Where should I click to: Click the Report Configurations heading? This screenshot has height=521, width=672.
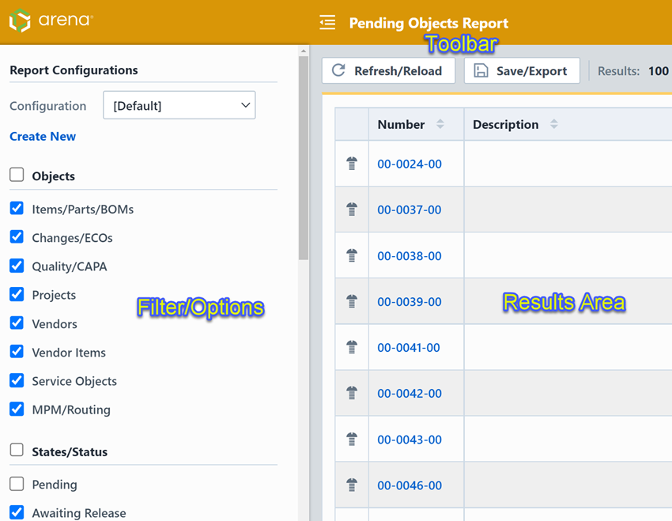pos(74,70)
